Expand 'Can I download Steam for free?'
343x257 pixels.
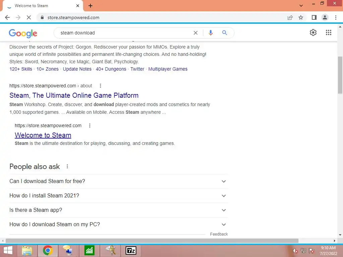[119, 181]
